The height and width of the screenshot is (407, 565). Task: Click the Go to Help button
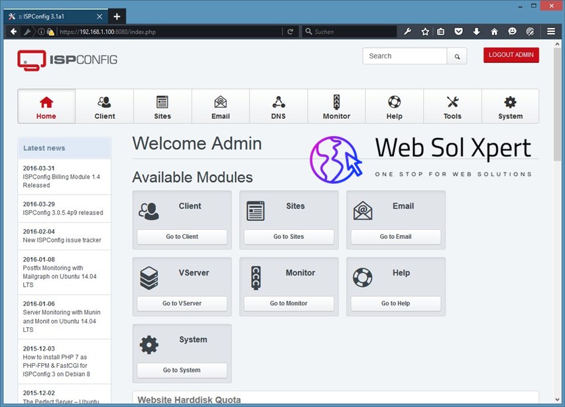(396, 303)
